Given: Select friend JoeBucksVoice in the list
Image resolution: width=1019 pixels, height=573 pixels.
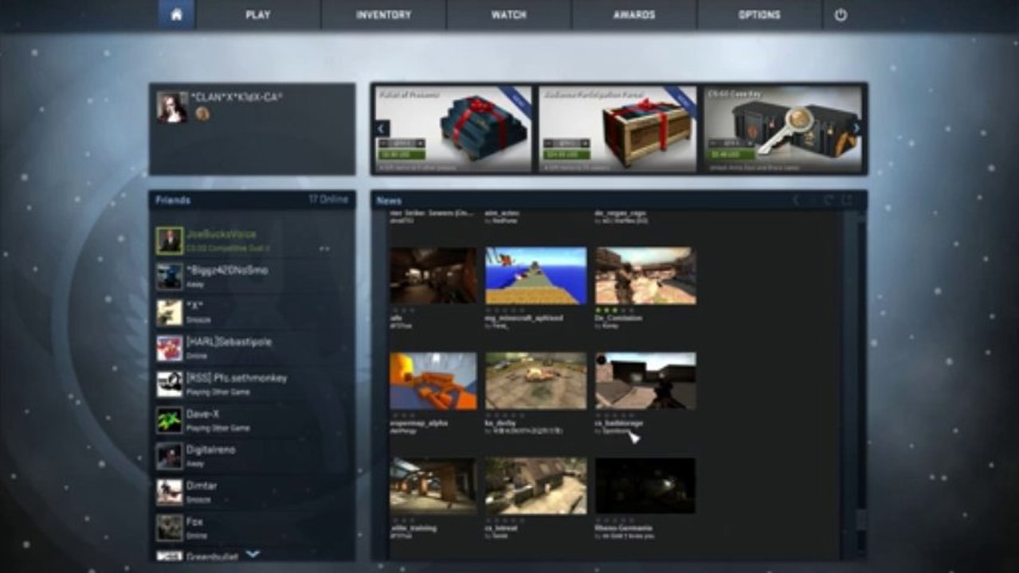Looking at the screenshot, I should 252,240.
